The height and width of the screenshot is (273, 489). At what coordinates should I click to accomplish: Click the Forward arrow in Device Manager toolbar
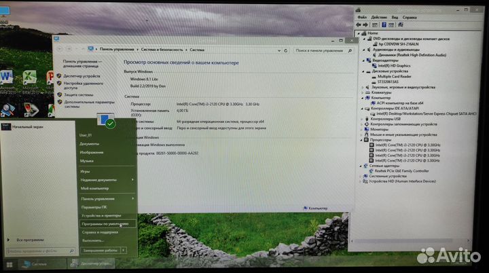(x=365, y=24)
